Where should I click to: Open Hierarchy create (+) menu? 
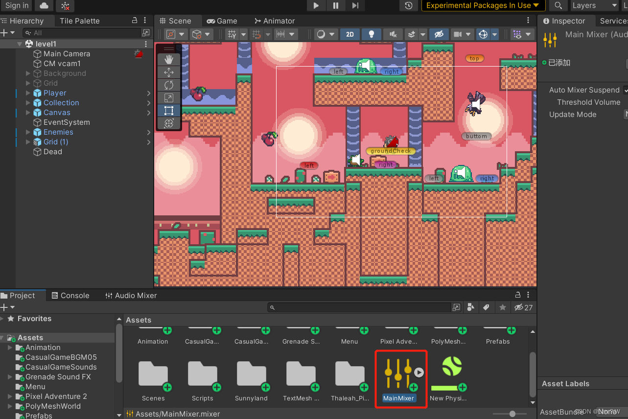click(x=7, y=33)
